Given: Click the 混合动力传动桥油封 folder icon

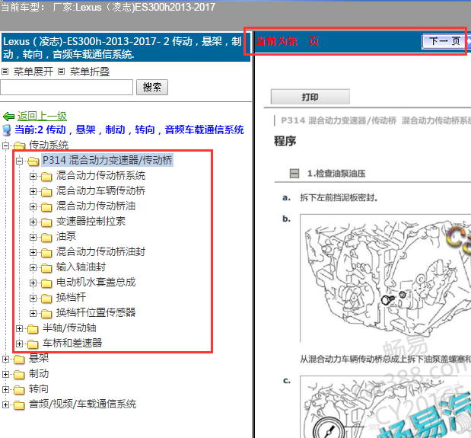Looking at the screenshot, I should coord(46,253).
